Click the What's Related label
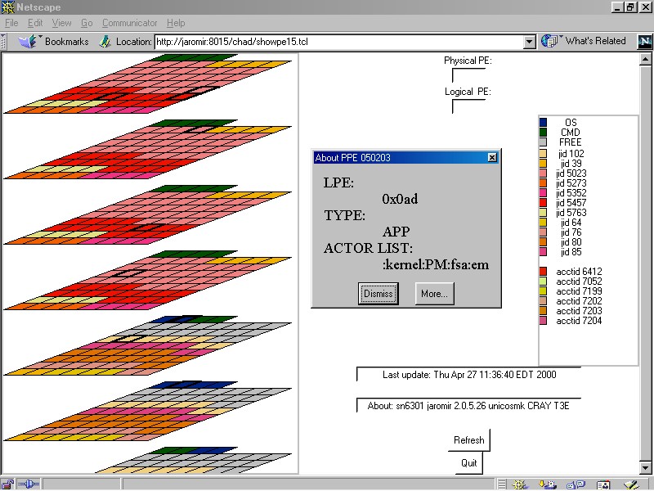 click(596, 41)
